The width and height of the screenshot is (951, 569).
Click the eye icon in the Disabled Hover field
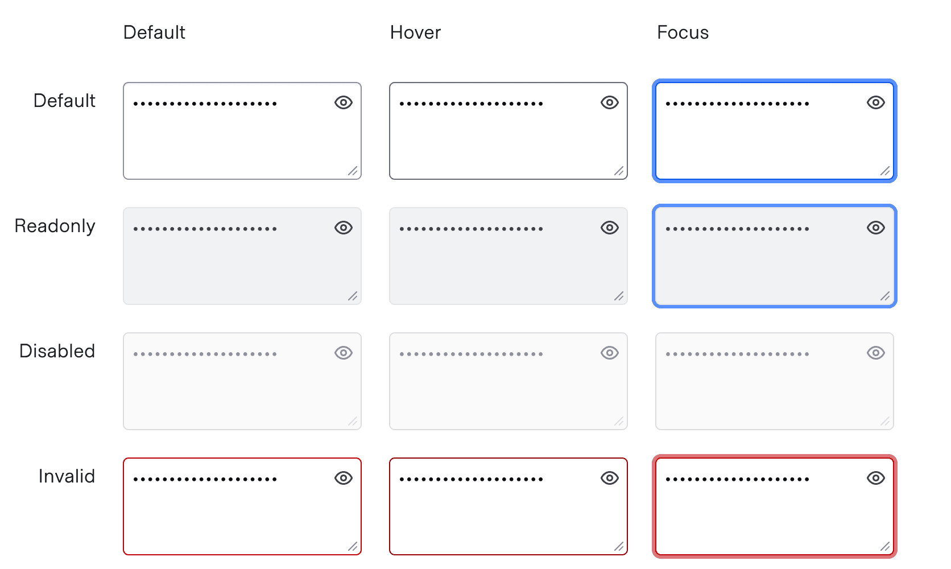point(609,353)
